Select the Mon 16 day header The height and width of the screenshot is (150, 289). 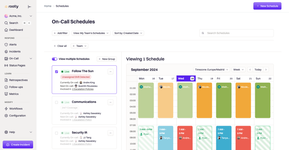(147, 79)
